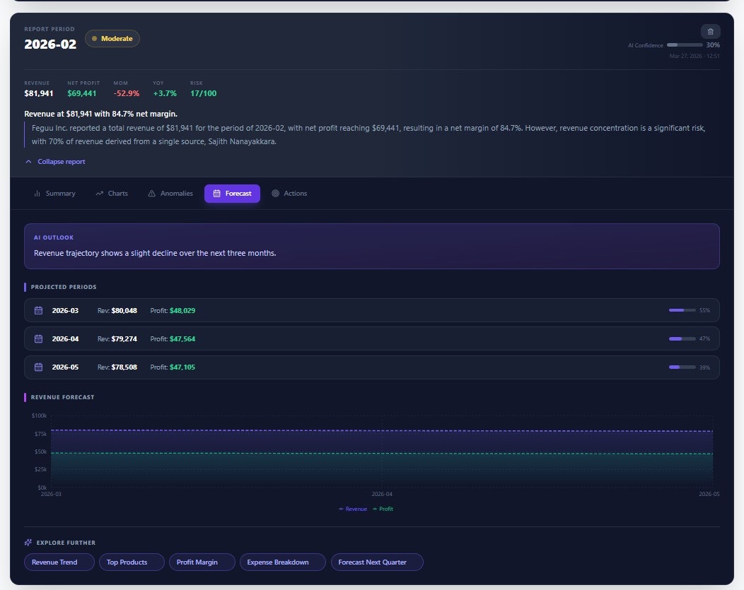Viewport: 744px width, 590px height.
Task: Click the AI Confidence 30% bar
Action: [x=685, y=45]
